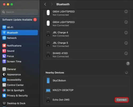The width and height of the screenshot is (133, 107).
Task: Click the Accessibility icon
Action: [x=4, y=80]
